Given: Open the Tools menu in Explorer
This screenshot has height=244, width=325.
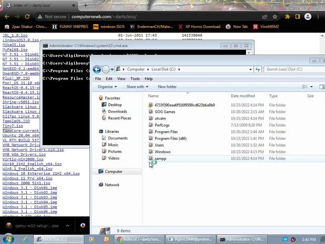Looking at the screenshot, I should tap(135, 79).
